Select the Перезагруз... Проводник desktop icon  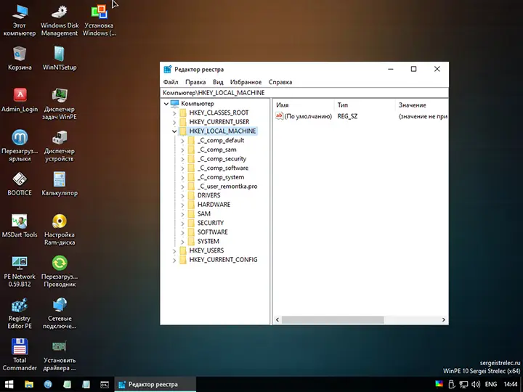[60, 271]
